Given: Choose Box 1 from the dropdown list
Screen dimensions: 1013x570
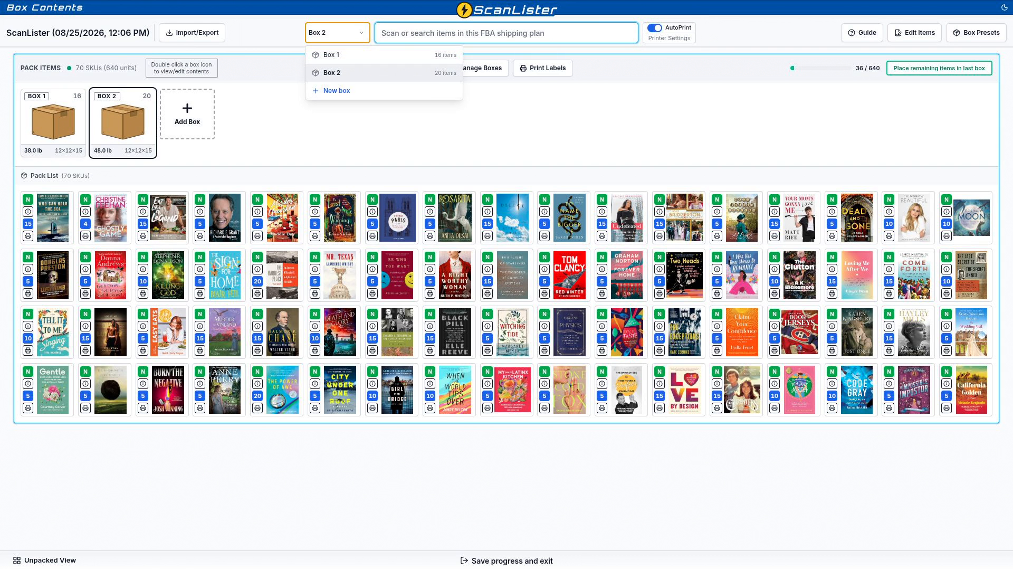Looking at the screenshot, I should click(x=384, y=55).
